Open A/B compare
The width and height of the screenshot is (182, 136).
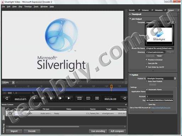(x=117, y=131)
